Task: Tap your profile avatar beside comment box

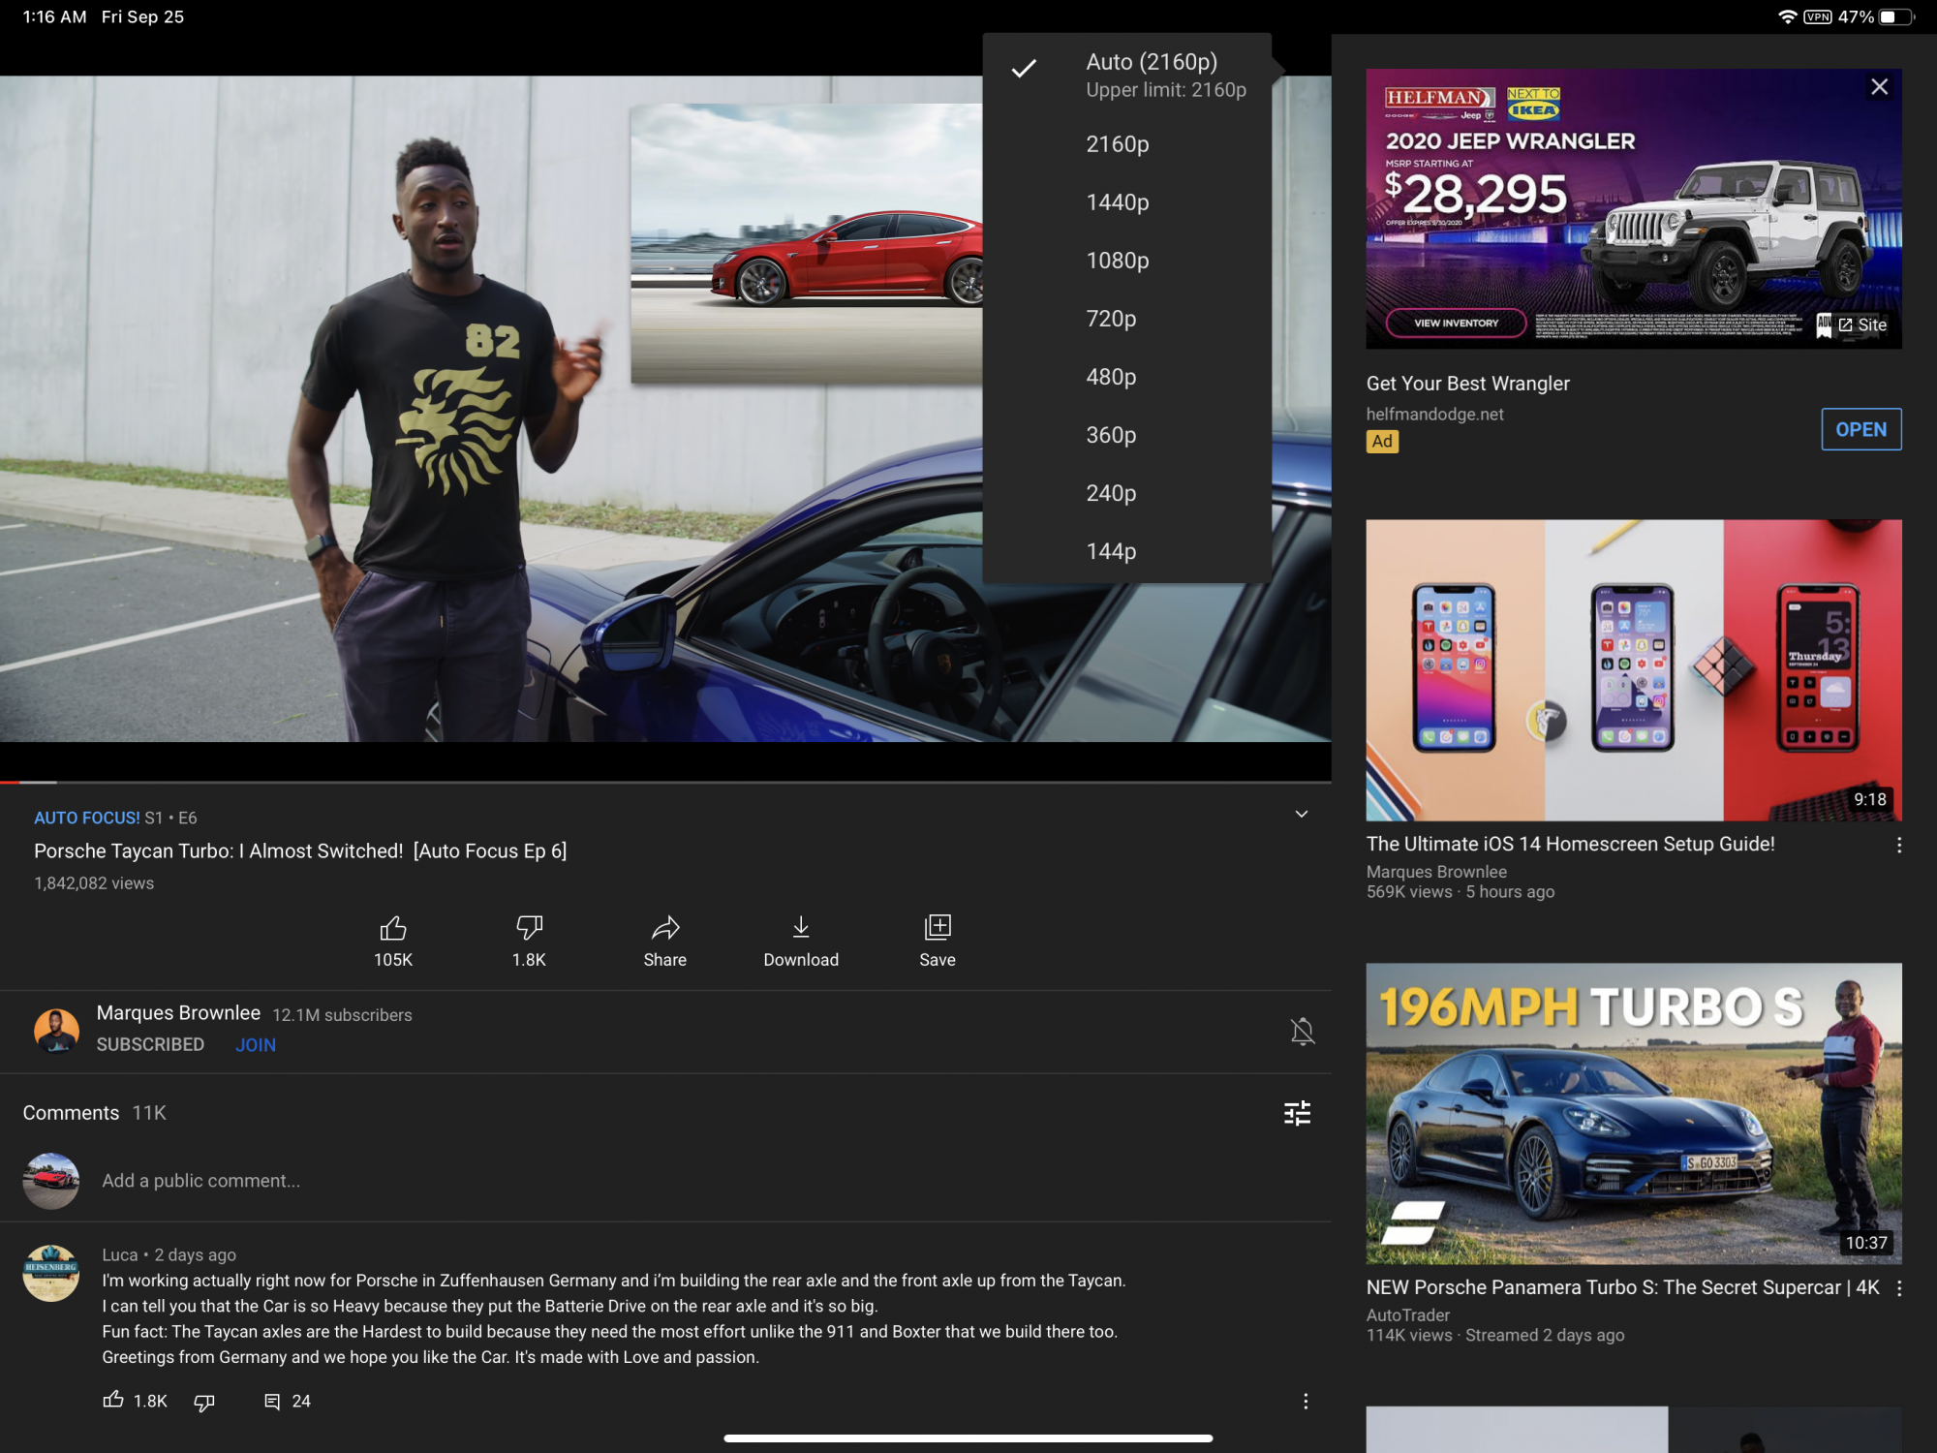Action: [x=51, y=1181]
